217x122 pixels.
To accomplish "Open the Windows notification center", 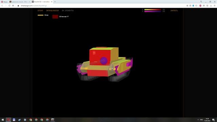I will [213, 120].
